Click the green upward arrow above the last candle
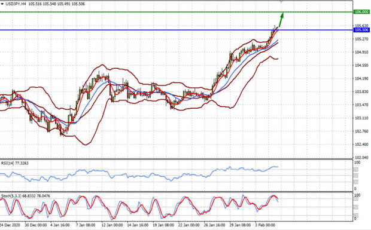The image size is (371, 230). 281,20
